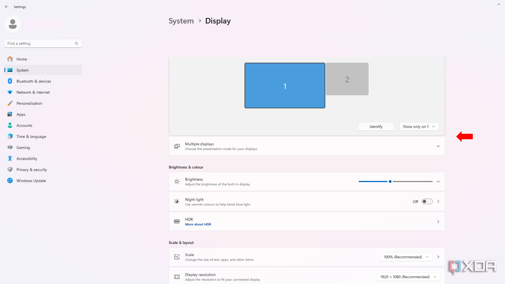Screen dimensions: 505x284
Task: Open Network & internet settings
Action: 33,92
